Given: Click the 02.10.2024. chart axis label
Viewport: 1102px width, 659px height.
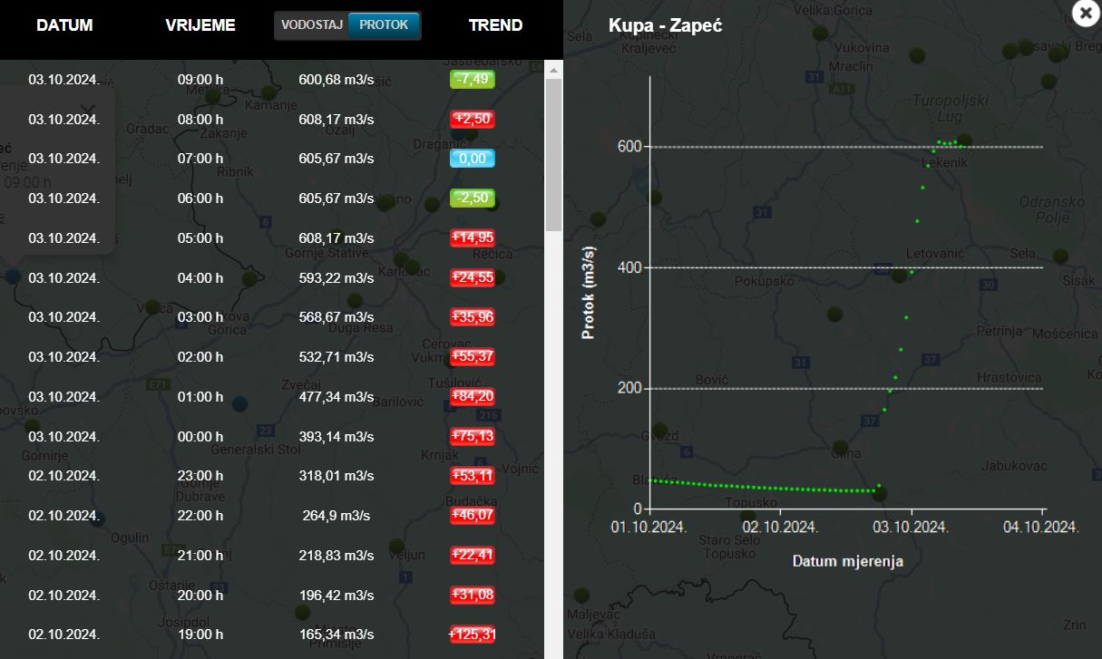Looking at the screenshot, I should pyautogui.click(x=780, y=528).
